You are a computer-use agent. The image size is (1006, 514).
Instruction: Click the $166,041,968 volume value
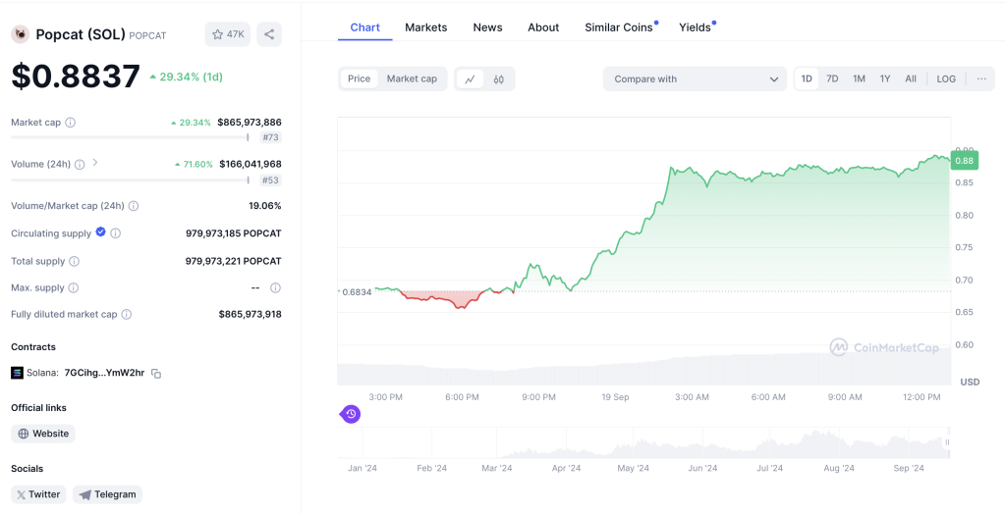click(251, 164)
